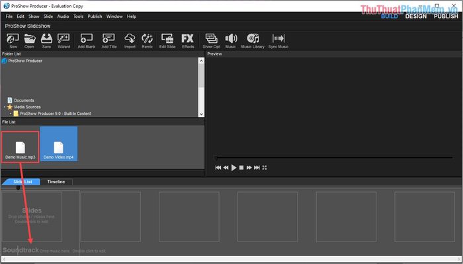Select ProShow Producer 9.0 Built-In Content folder
This screenshot has width=463, height=264.
[55, 114]
